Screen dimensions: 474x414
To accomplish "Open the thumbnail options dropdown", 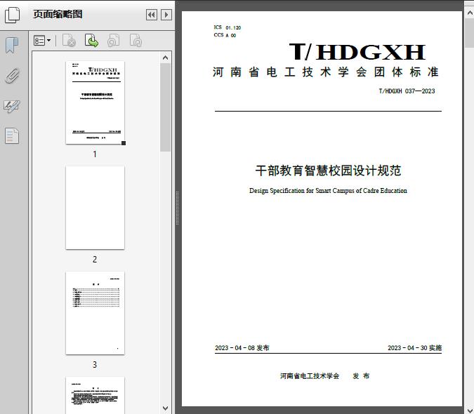I will [x=42, y=41].
